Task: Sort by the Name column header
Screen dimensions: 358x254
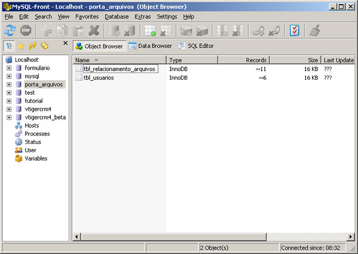Action: [x=119, y=60]
